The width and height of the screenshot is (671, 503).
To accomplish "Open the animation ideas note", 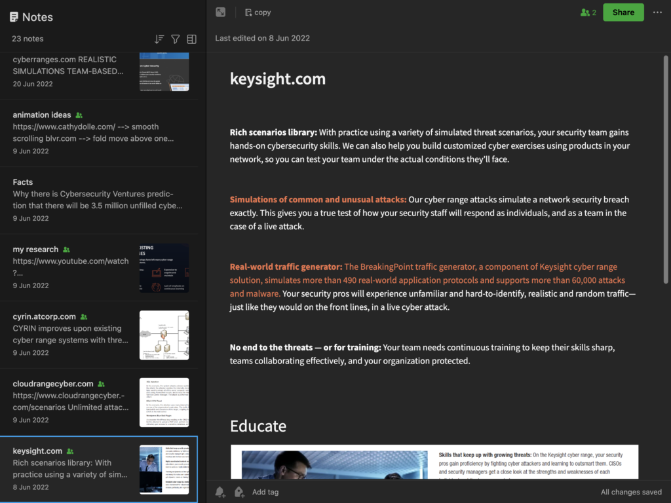I will [99, 132].
